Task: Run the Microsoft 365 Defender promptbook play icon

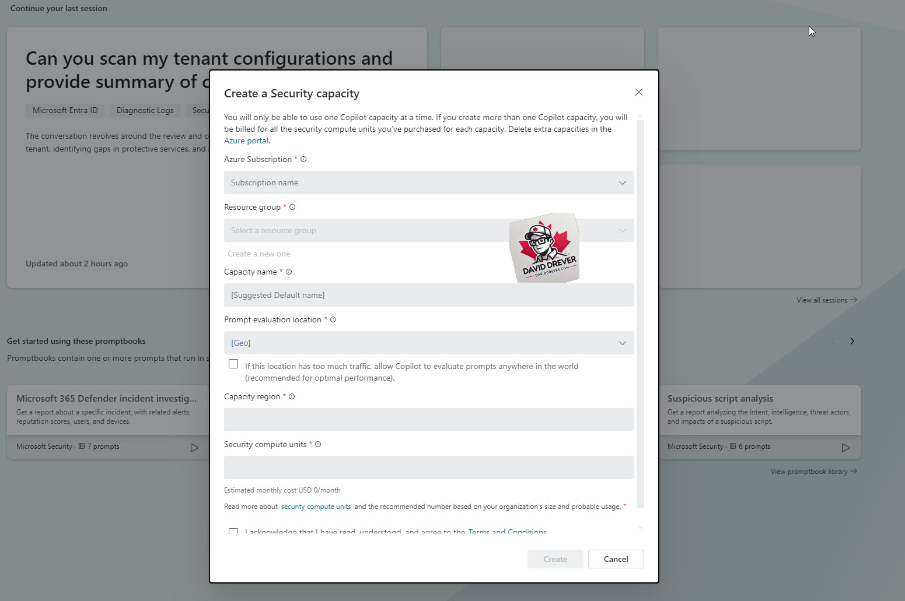Action: pyautogui.click(x=194, y=448)
